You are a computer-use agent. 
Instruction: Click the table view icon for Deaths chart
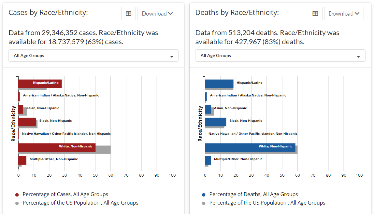tap(315, 13)
